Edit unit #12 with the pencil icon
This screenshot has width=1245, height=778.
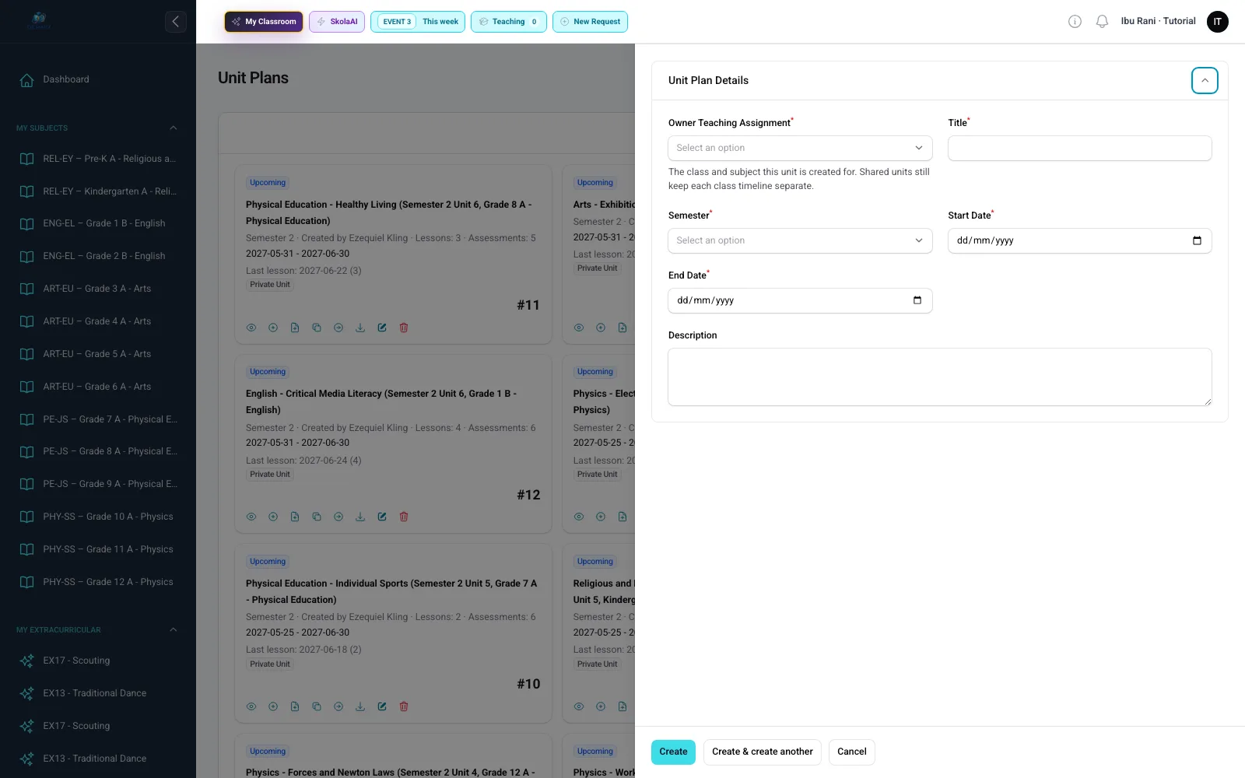coord(382,517)
